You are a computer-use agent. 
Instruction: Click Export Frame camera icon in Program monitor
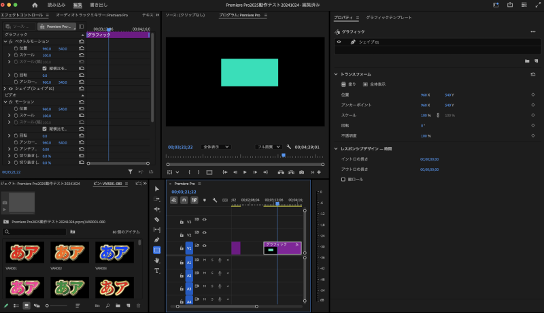[301, 172]
